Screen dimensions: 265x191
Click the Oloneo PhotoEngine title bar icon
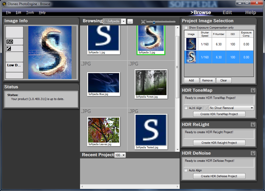[x=4, y=4]
